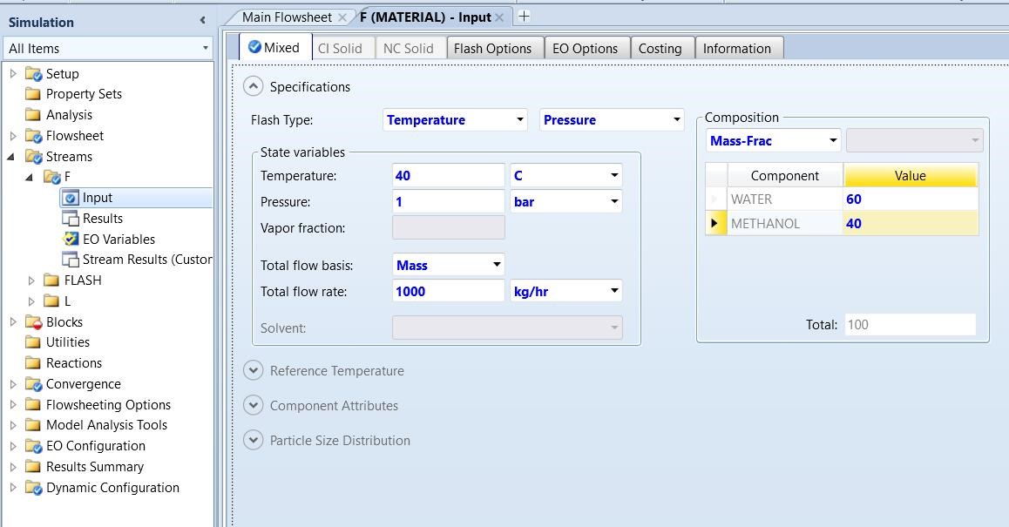The width and height of the screenshot is (1009, 527).
Task: Select the WATER value cell
Action: tap(910, 199)
